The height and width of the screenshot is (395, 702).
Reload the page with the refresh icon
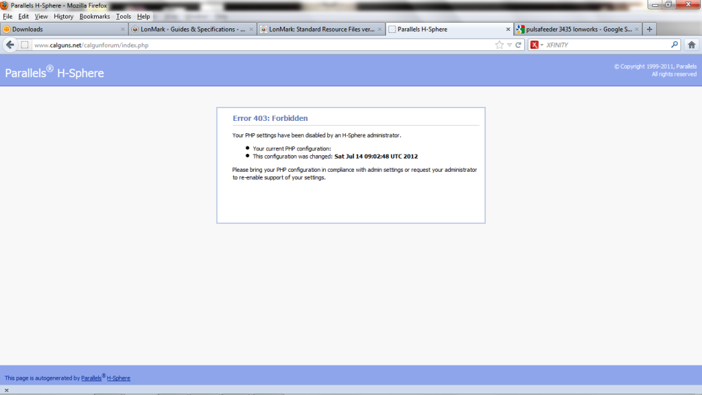click(x=519, y=45)
